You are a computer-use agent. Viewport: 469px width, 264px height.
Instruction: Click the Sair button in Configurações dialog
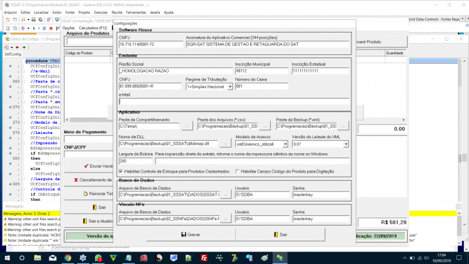pos(280,235)
